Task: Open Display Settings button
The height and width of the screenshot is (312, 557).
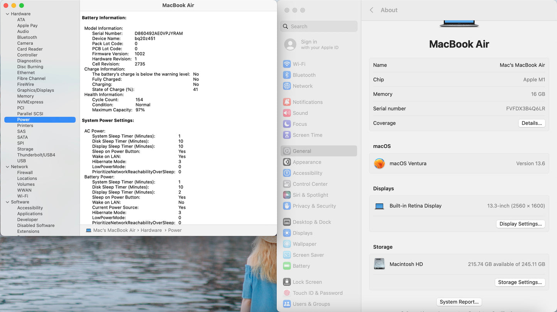Action: (520, 224)
